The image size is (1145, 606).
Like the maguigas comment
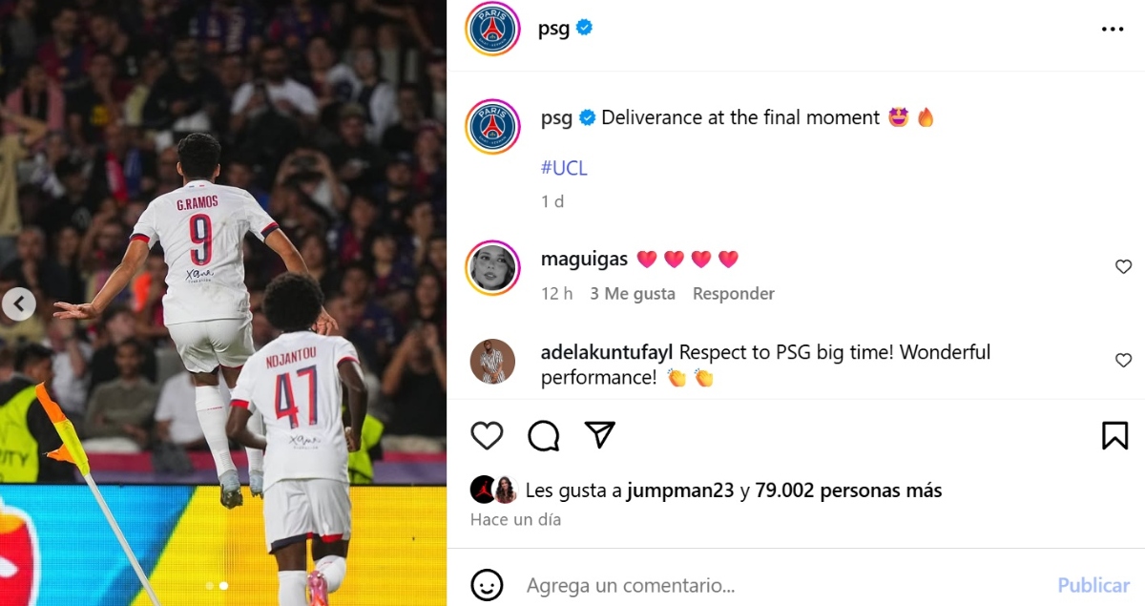(1123, 267)
